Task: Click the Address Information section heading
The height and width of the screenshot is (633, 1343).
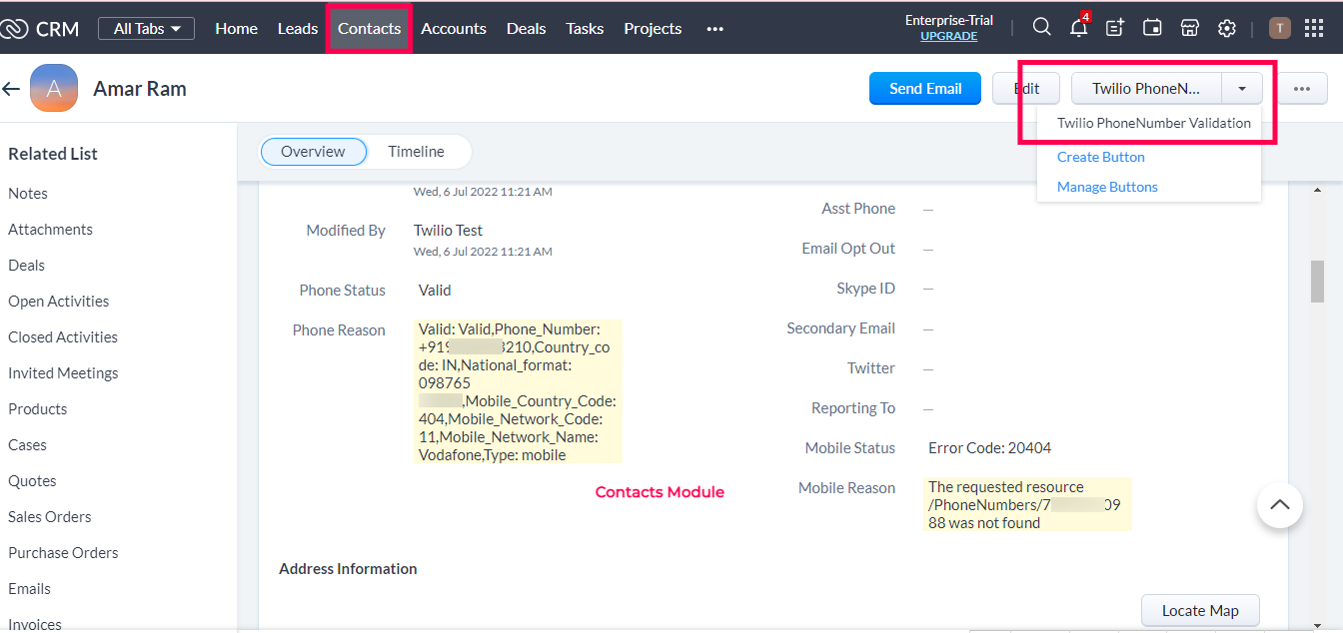Action: (348, 569)
